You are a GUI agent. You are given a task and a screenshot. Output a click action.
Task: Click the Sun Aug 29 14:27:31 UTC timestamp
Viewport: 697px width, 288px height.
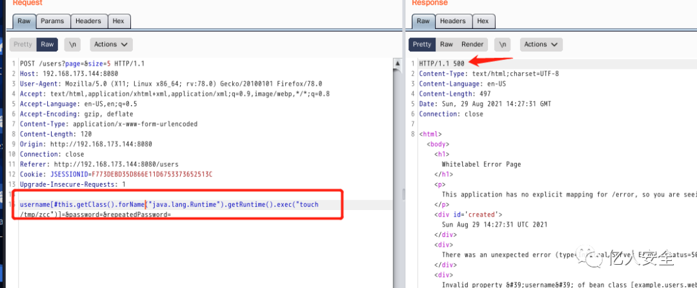[x=494, y=225]
